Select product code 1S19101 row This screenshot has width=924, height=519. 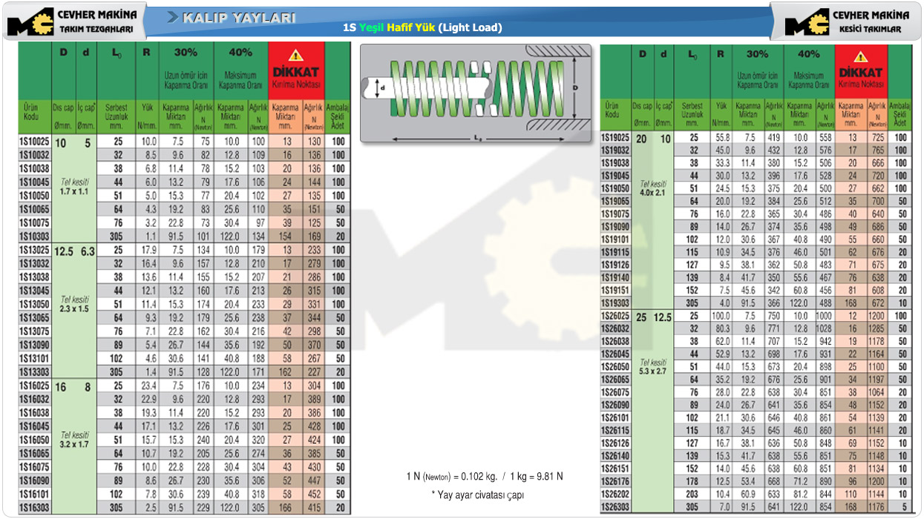(615, 239)
